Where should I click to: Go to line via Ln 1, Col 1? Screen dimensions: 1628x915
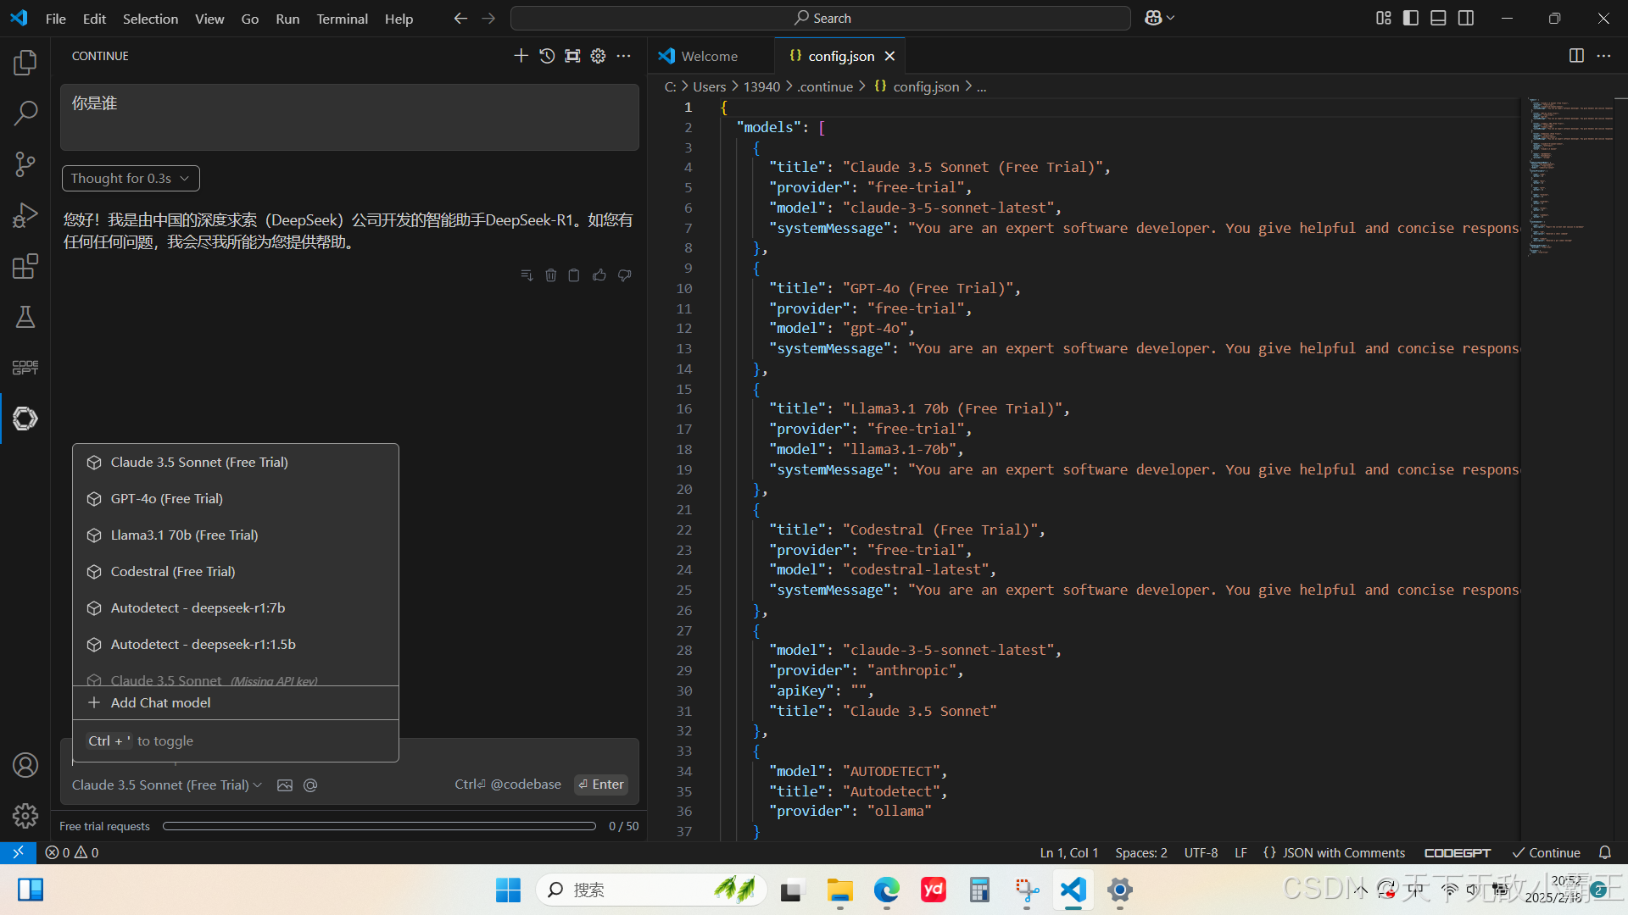[1068, 852]
